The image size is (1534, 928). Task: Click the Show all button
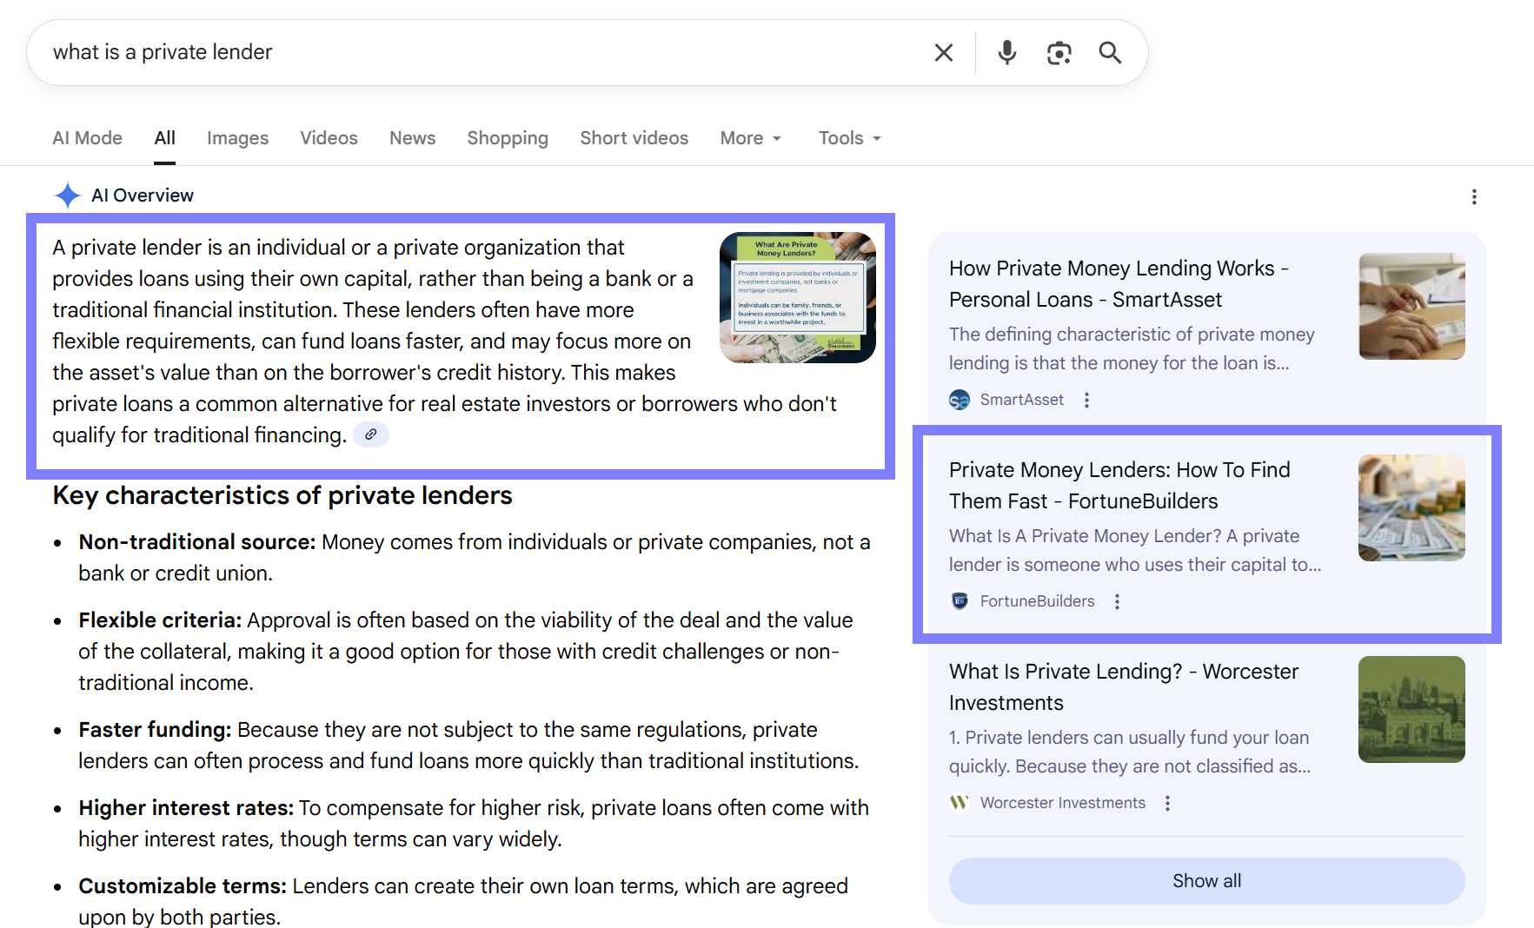(x=1206, y=880)
